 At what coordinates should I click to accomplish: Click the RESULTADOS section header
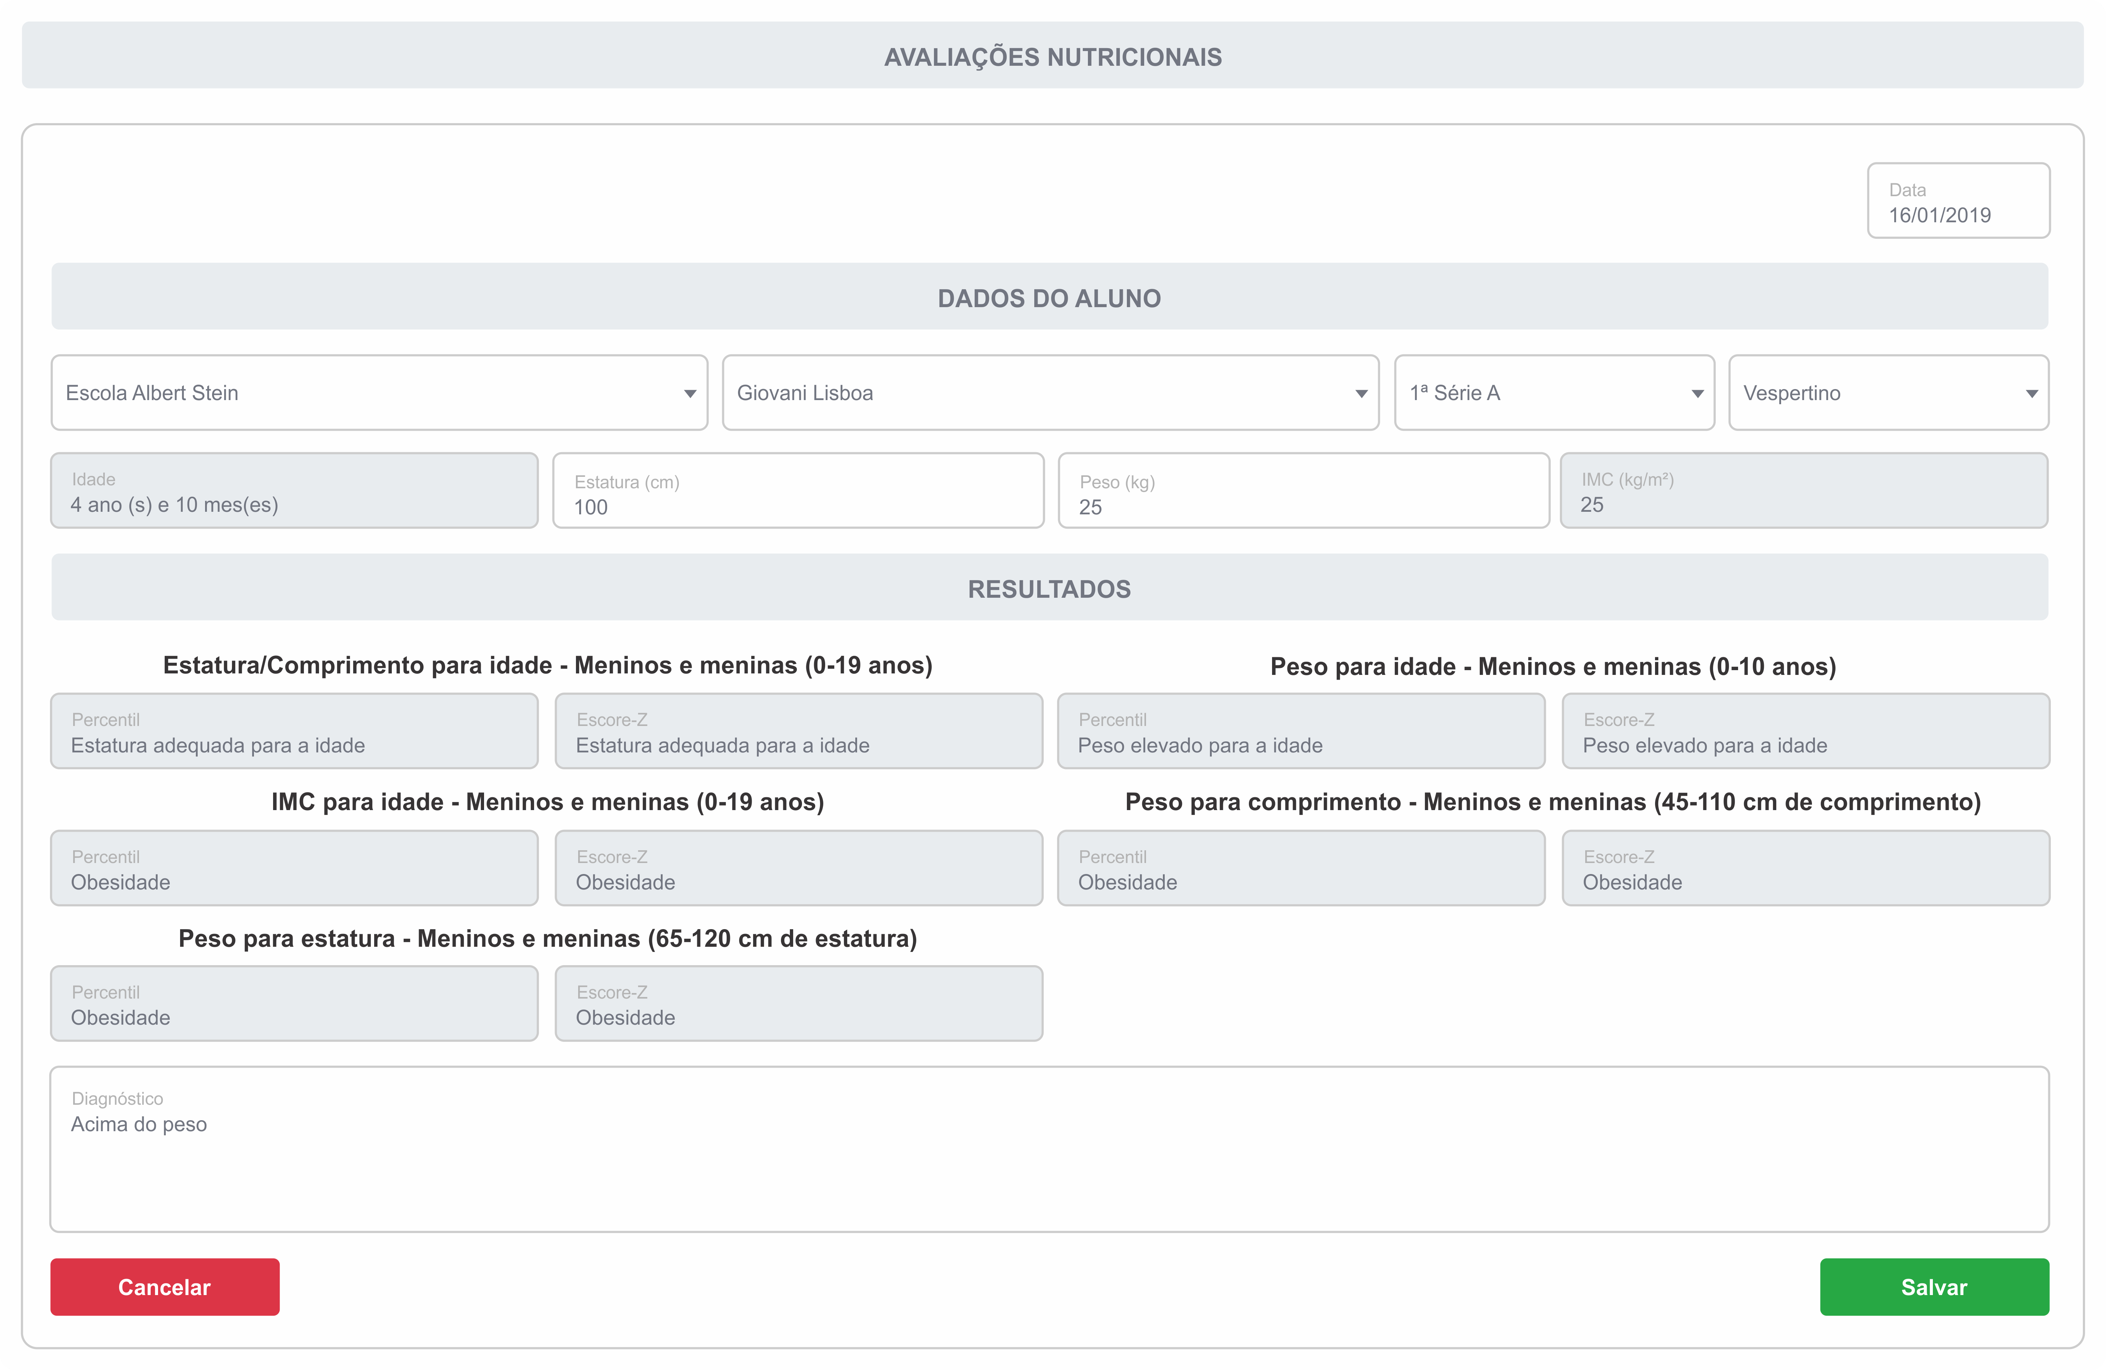click(1049, 589)
